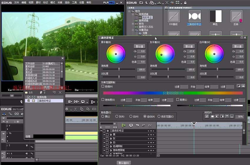Viewport: 250px width, 165px height.
Task: Open the 工具 menu
Action: point(74,3)
